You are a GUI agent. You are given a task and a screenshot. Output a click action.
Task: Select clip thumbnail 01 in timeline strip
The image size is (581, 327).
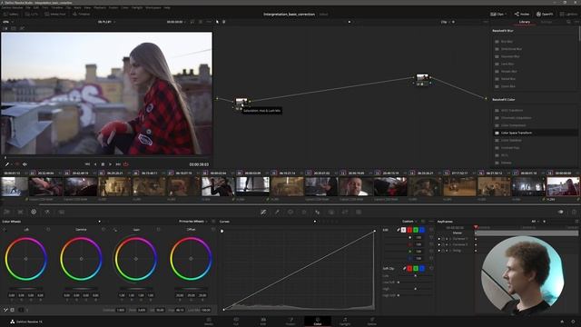click(15, 186)
